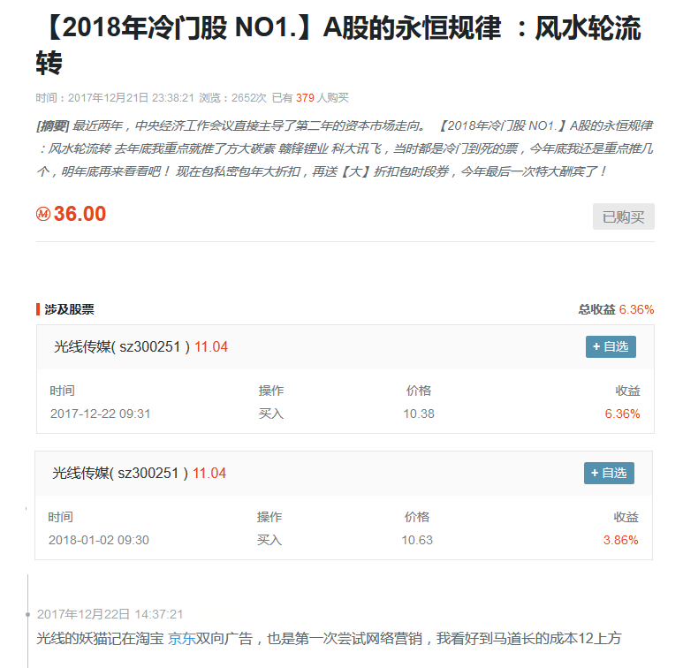Click the 10.38 buy price value
Viewport: 683px width, 668px height.
[418, 414]
